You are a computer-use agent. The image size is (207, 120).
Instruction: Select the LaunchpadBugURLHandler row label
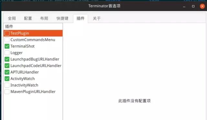tap(35, 59)
